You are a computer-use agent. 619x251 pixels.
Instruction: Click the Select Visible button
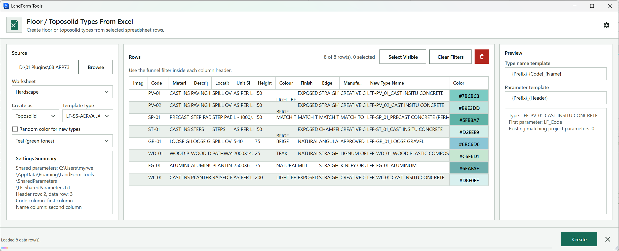pyautogui.click(x=403, y=57)
